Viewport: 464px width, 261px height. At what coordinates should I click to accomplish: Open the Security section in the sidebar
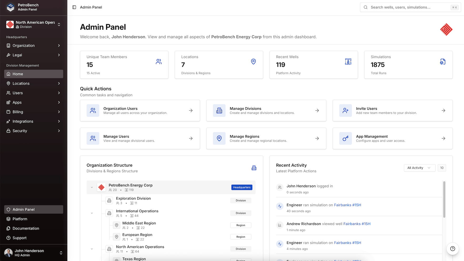33,131
